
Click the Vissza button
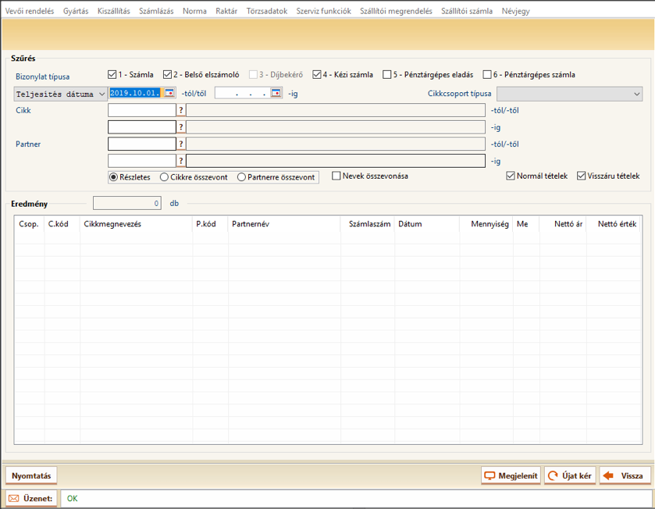tap(625, 475)
